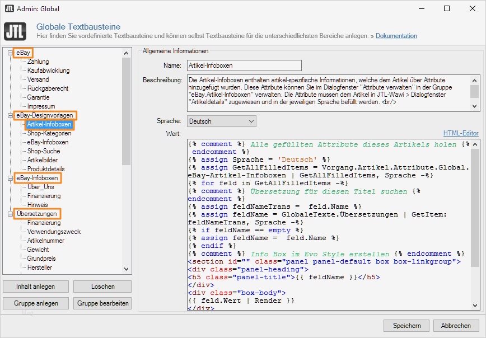Open the HTML-Editor link
This screenshot has height=338, width=486.
point(461,133)
